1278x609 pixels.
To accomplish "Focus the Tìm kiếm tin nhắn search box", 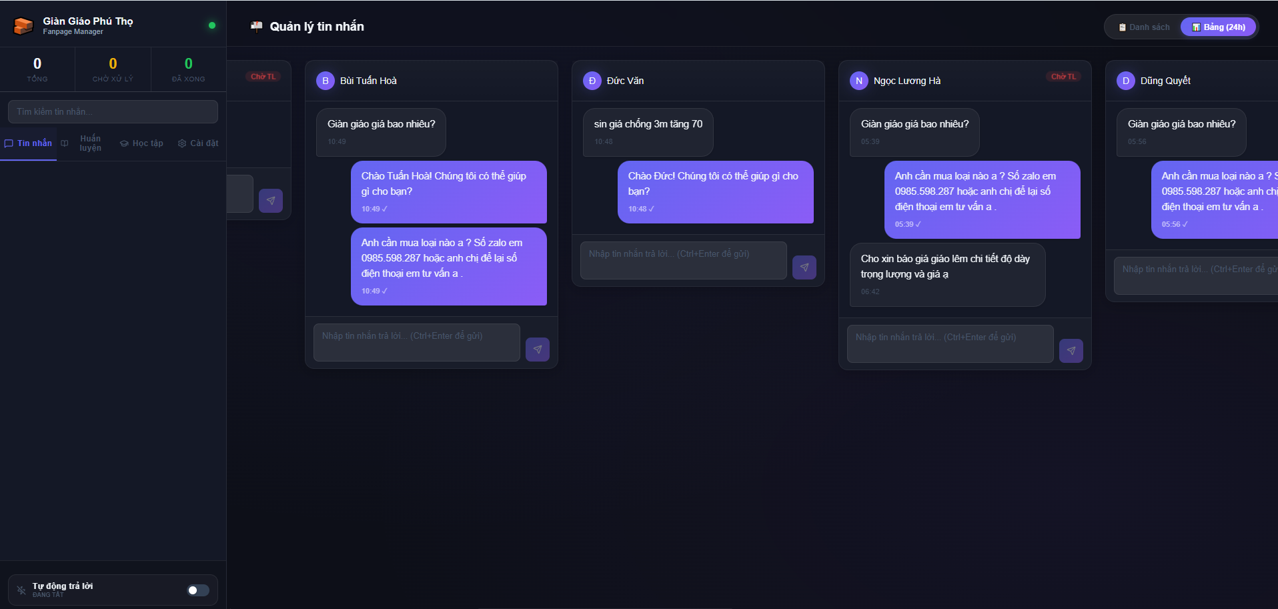I will (x=113, y=112).
